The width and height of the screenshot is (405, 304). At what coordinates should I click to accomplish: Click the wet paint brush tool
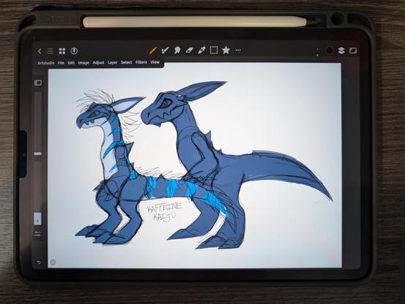coord(165,50)
